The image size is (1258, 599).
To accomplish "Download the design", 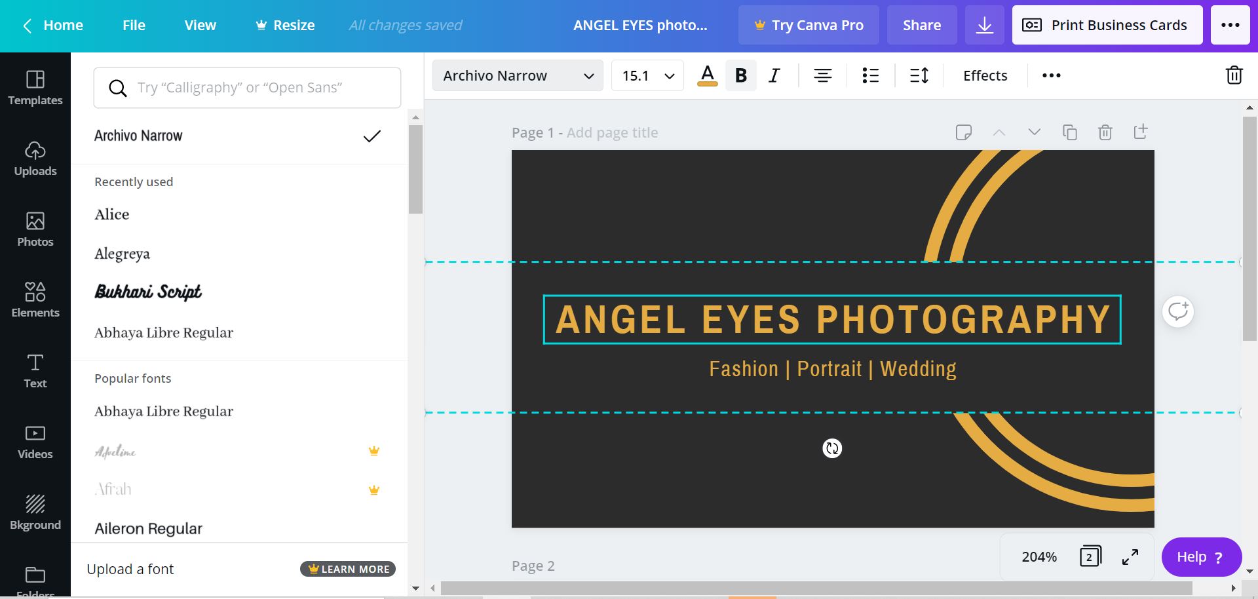I will [x=984, y=26].
